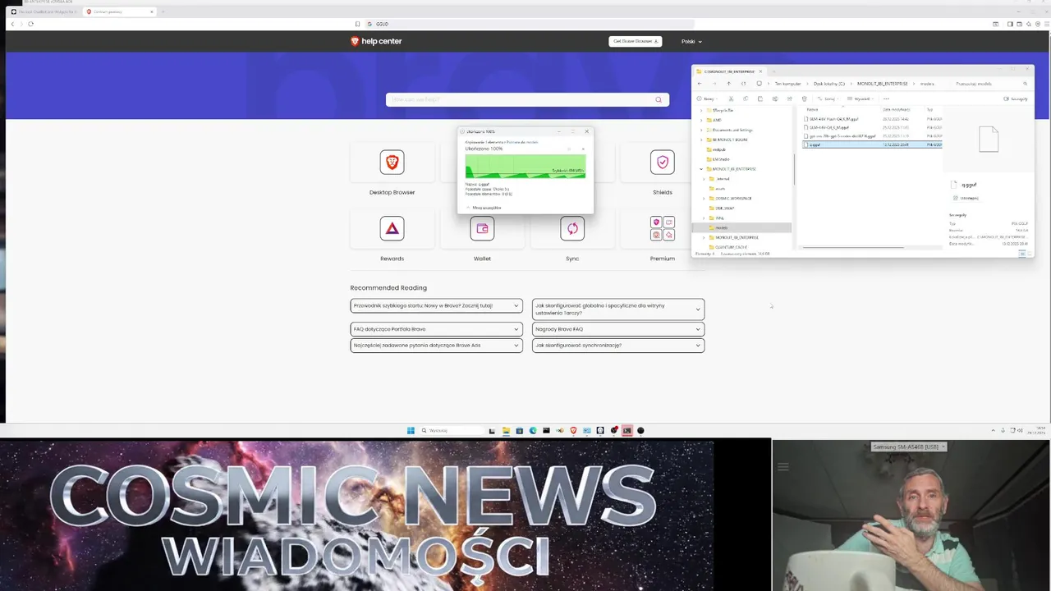Open Brave browser from the taskbar
1051x591 pixels.
pos(573,430)
